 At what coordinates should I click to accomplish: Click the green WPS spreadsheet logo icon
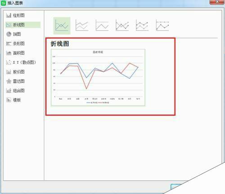[3, 3]
